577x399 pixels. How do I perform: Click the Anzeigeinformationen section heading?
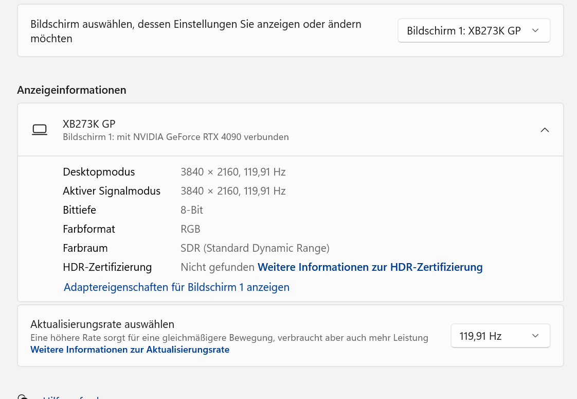[71, 90]
